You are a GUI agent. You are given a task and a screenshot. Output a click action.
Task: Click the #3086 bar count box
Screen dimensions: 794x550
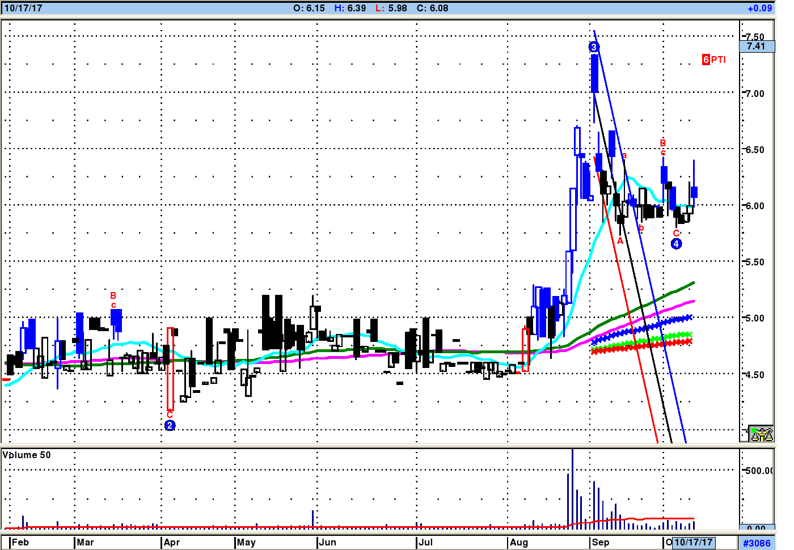[x=757, y=543]
